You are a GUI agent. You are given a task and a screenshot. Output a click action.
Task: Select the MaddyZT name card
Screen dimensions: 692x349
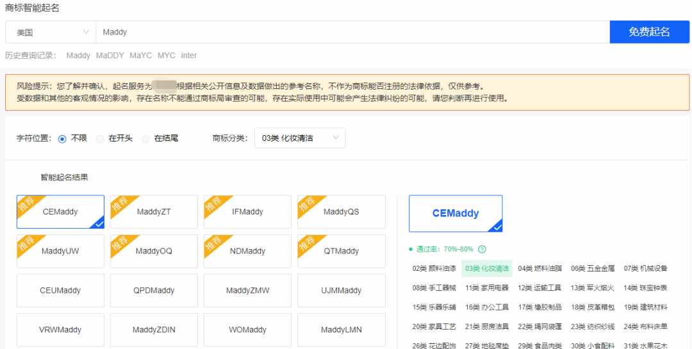(154, 212)
